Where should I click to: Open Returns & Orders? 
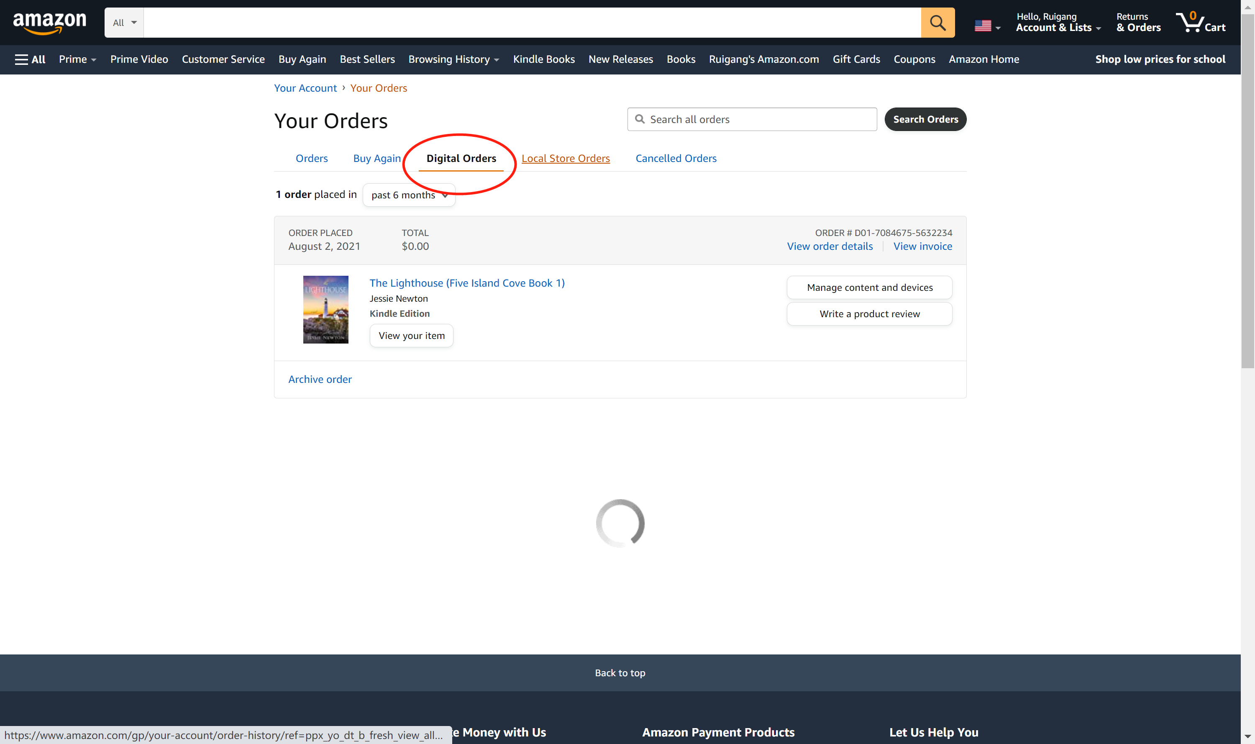click(x=1138, y=23)
